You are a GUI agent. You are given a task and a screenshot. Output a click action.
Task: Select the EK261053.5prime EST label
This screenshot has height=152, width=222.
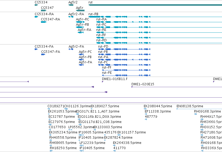pos(62,111)
